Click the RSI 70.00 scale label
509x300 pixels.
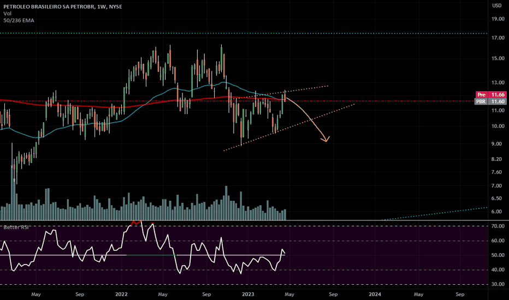point(498,226)
